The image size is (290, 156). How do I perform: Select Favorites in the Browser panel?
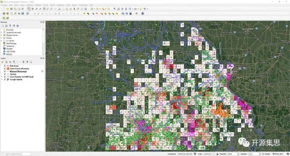10,30
